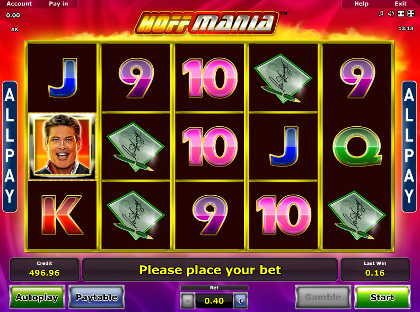This screenshot has width=420, height=312.
Task: Toggle the muted speaker sound icon
Action: [x=391, y=13]
